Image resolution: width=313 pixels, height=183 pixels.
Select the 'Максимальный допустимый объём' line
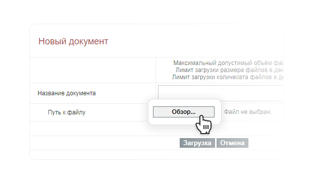click(228, 63)
